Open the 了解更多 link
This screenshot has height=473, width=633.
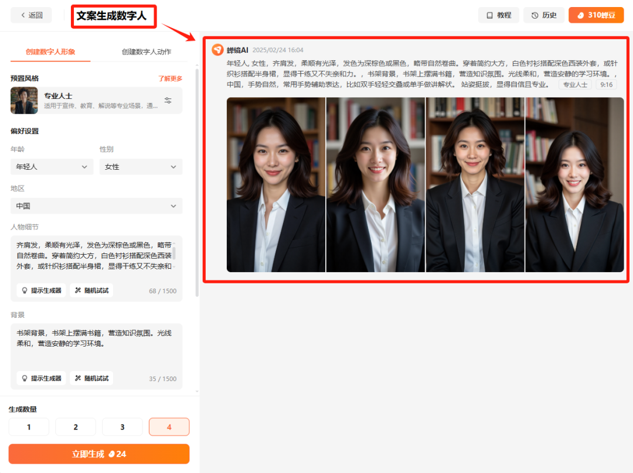click(170, 78)
